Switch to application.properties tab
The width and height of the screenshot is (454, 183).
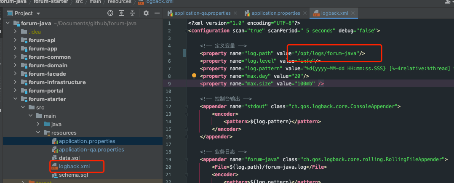point(276,13)
